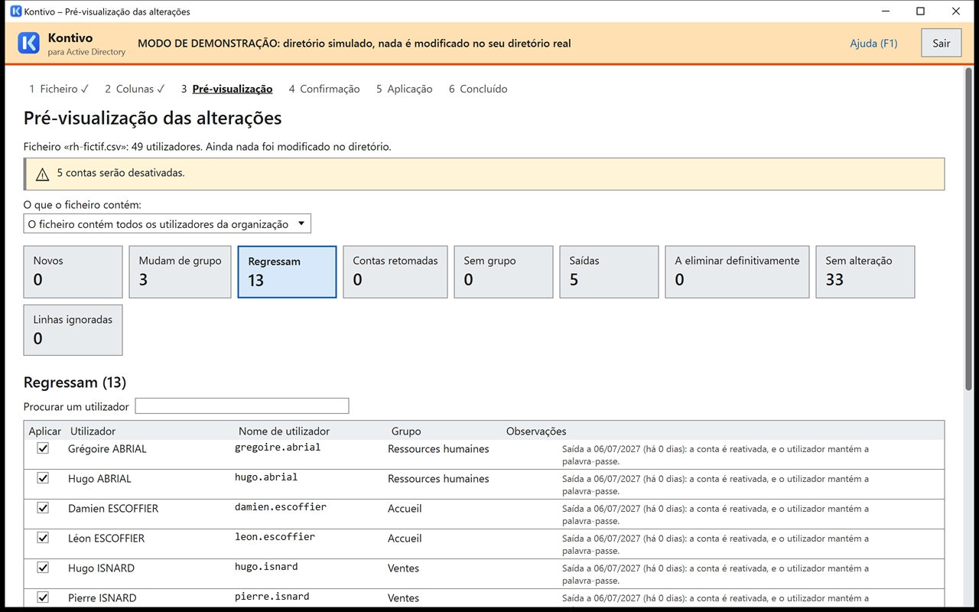The image size is (979, 612).
Task: Click the Nome de utilizador column header
Action: pyautogui.click(x=284, y=431)
